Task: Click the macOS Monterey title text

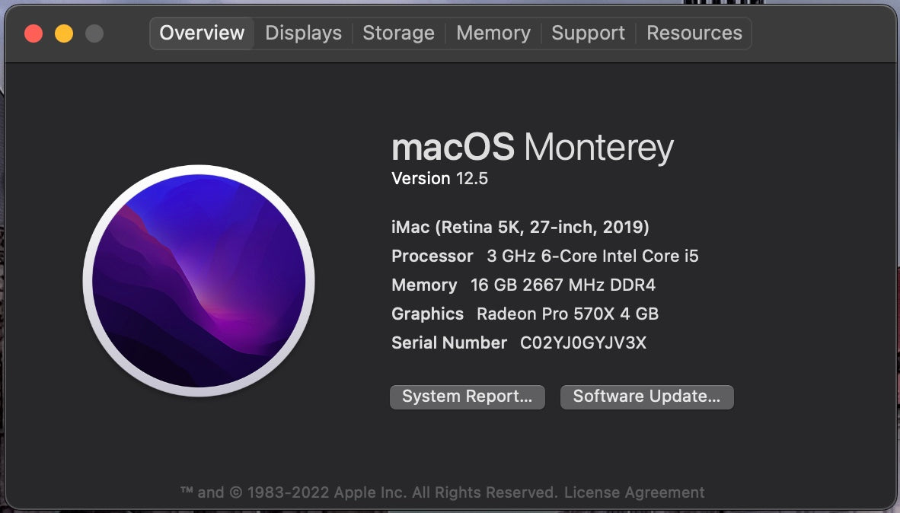Action: click(x=531, y=147)
